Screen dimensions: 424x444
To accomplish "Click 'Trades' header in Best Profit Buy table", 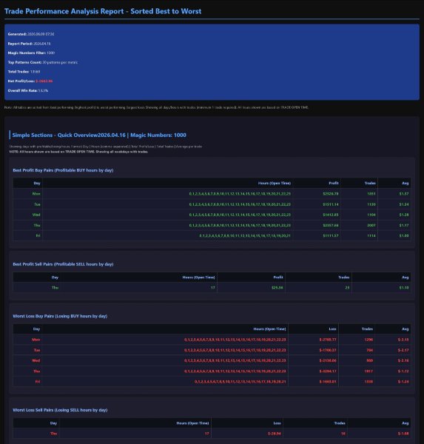I will (x=370, y=184).
